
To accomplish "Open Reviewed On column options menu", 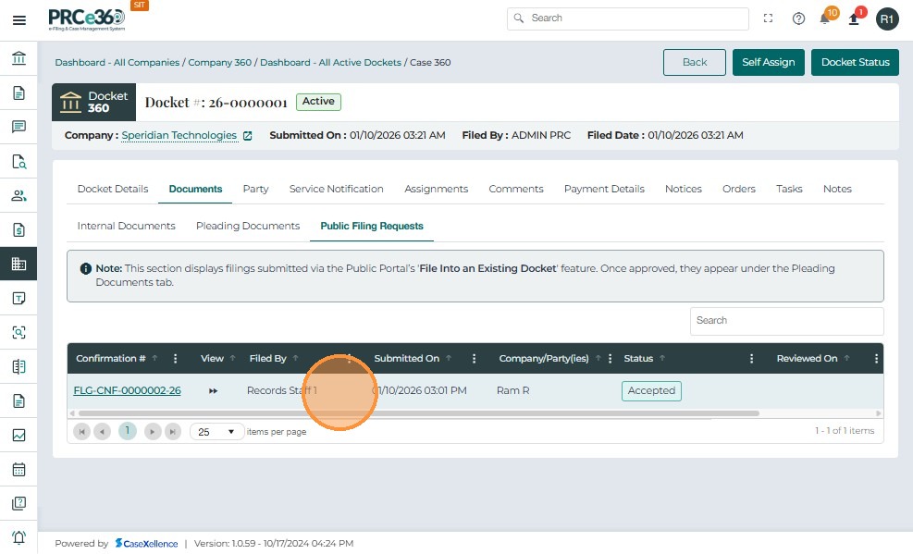I will click(x=876, y=359).
